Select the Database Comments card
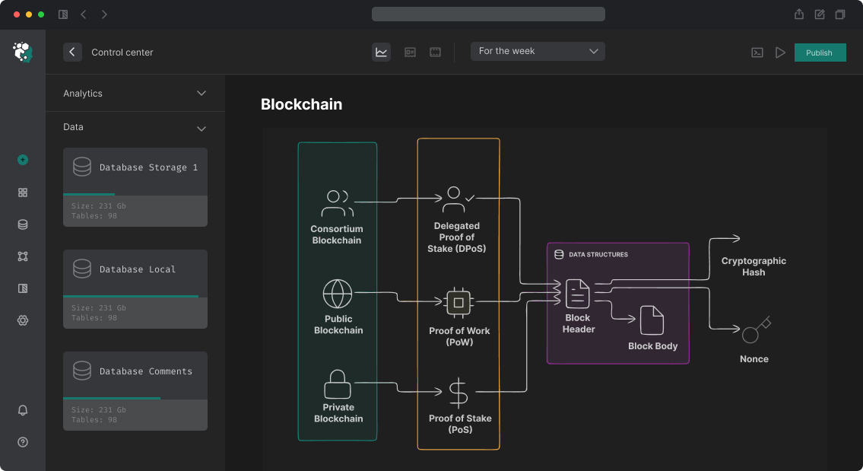The image size is (863, 471). click(x=135, y=390)
